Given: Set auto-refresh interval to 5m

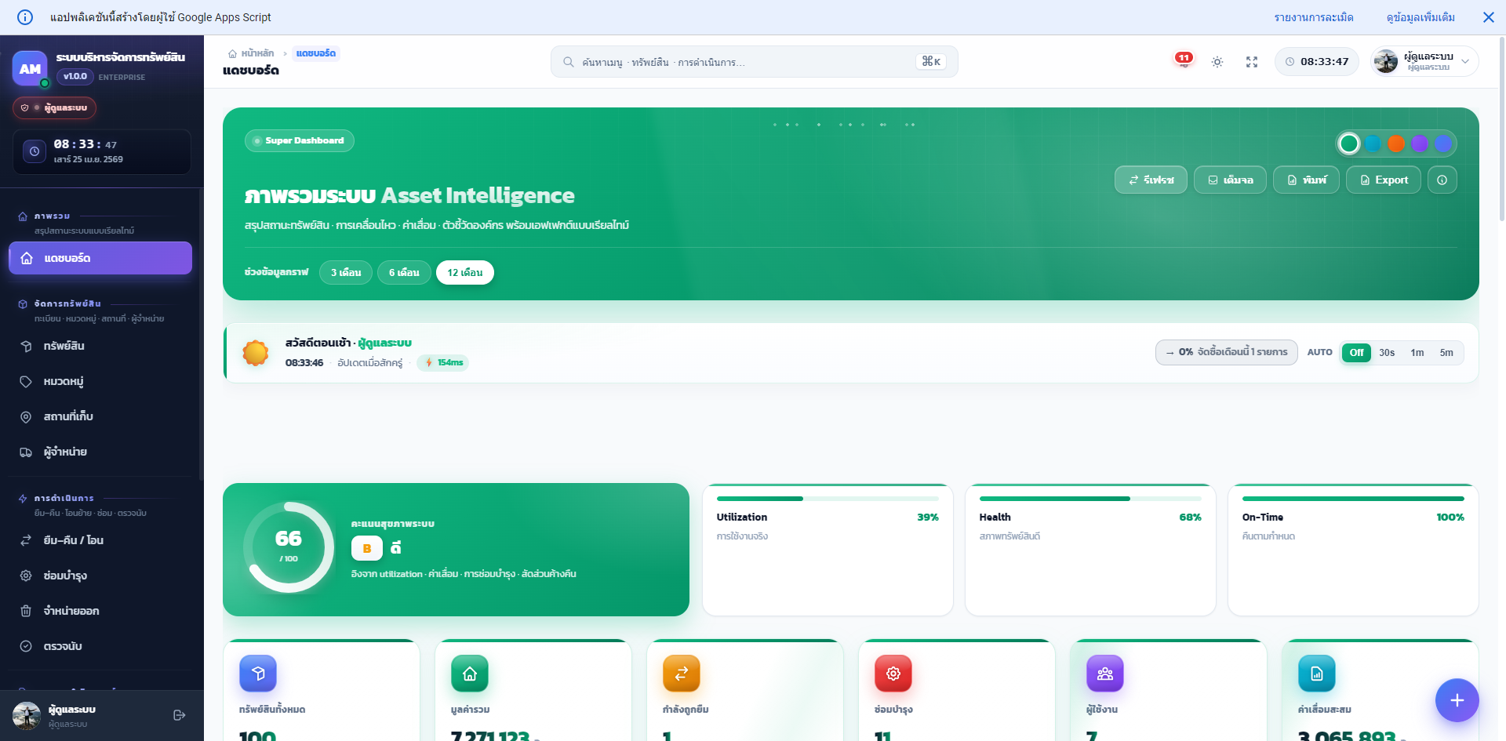Looking at the screenshot, I should [1446, 353].
